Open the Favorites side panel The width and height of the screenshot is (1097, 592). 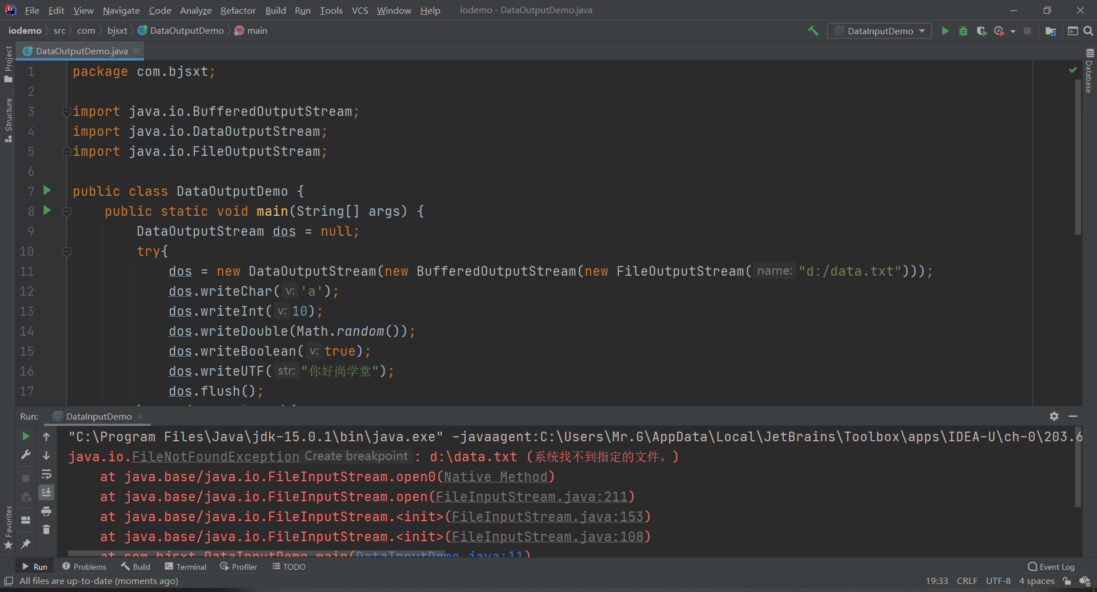tap(8, 527)
